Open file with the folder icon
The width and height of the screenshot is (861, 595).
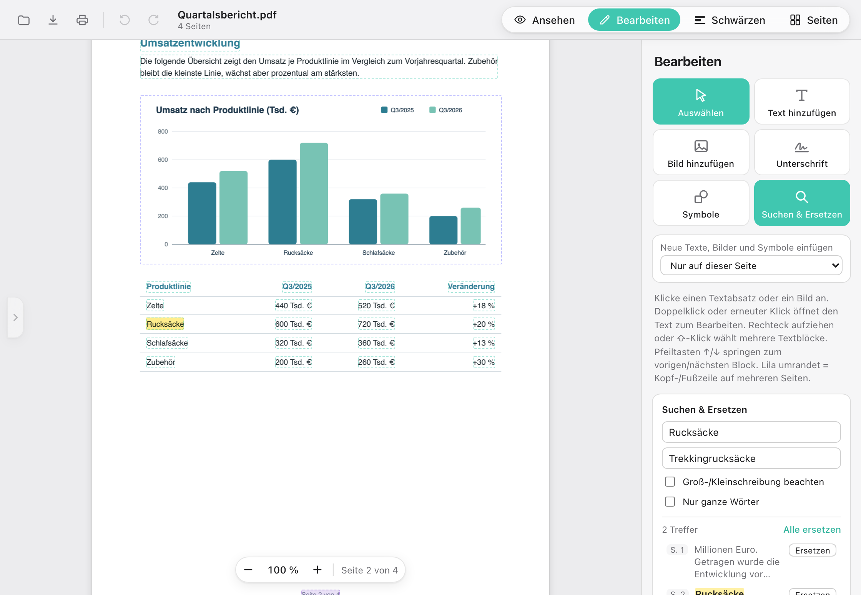click(24, 20)
